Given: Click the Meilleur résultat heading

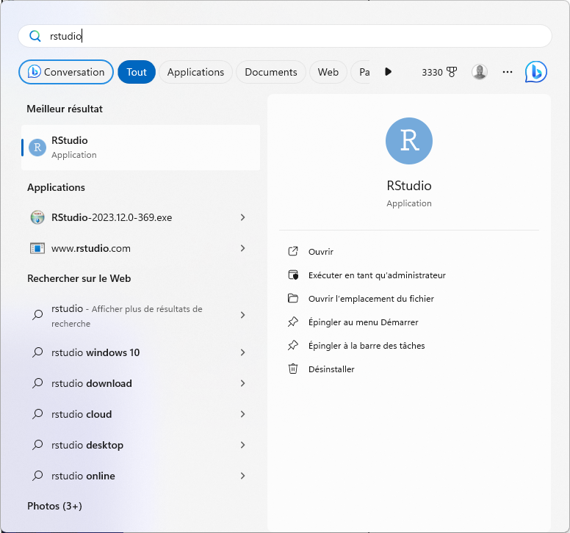Looking at the screenshot, I should point(65,109).
